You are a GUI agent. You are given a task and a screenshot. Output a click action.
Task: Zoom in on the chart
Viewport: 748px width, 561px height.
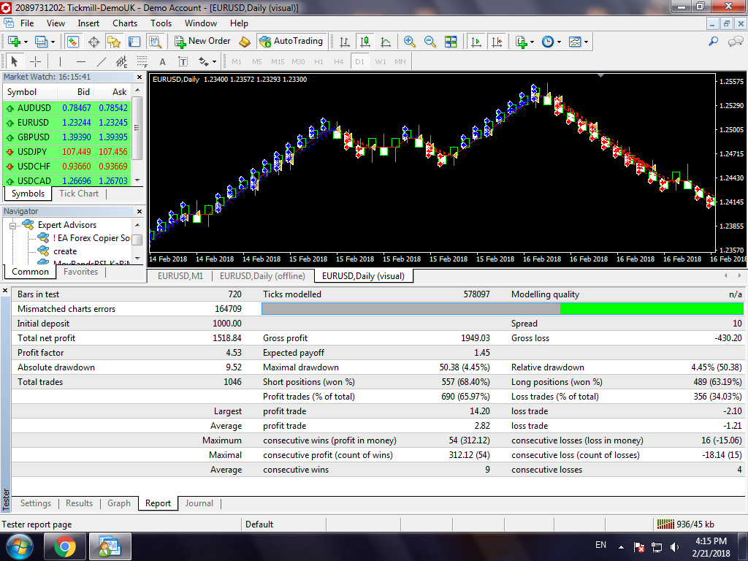409,42
